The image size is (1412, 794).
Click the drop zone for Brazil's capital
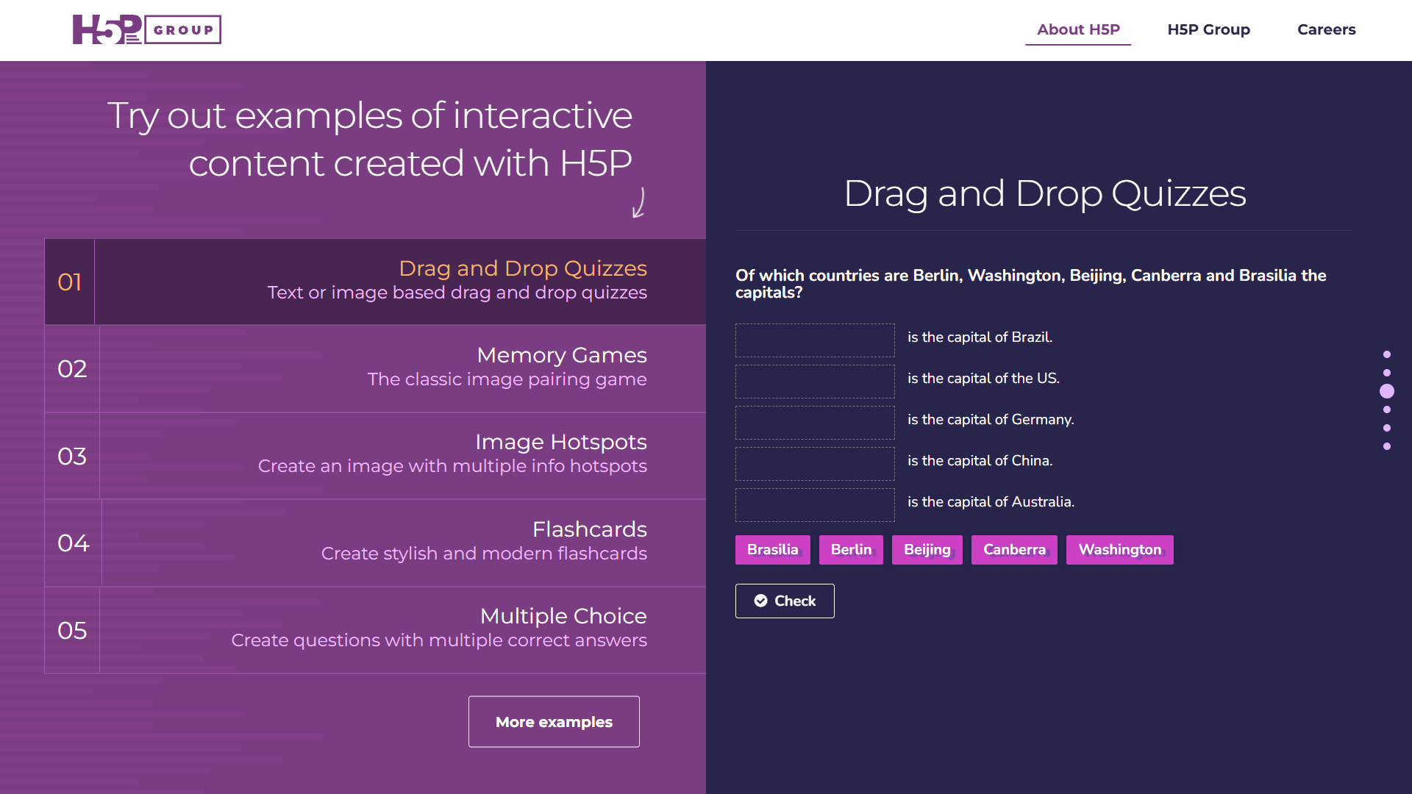coord(815,340)
